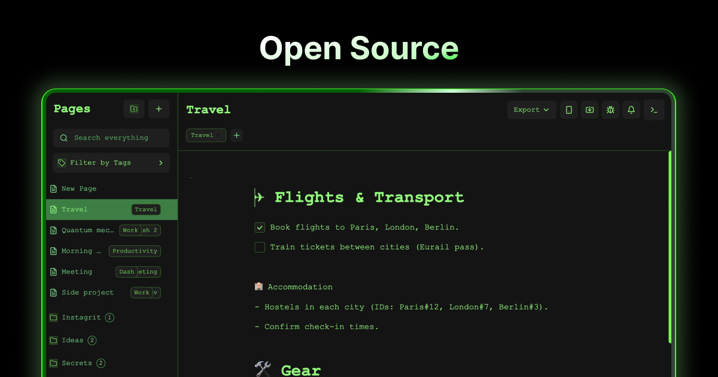718x377 pixels.
Task: Click the Travel tag in selected row
Action: point(146,209)
